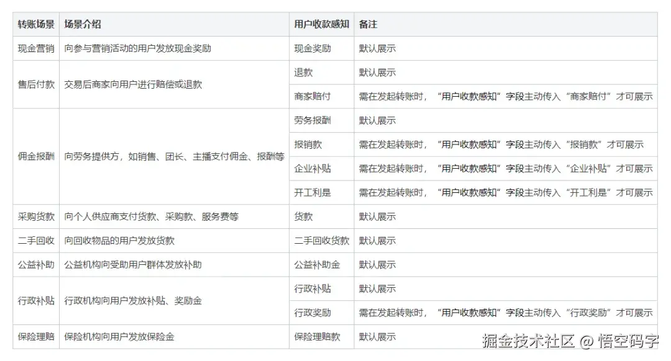Click the 保险理赔款 perception cell
The width and height of the screenshot is (671, 361).
[x=313, y=337]
